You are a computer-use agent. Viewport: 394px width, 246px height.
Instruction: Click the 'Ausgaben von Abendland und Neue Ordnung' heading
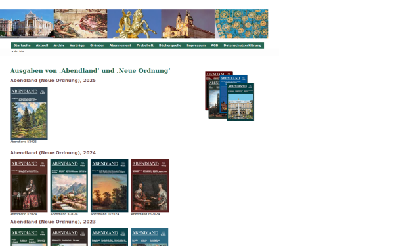pos(90,71)
